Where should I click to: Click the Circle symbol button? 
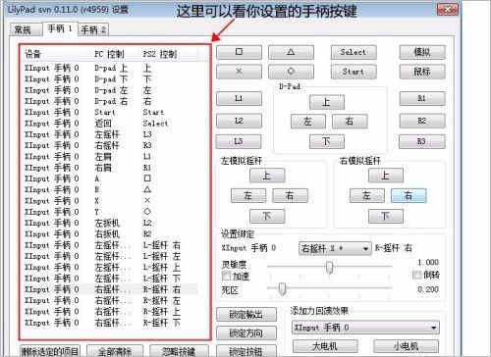(x=291, y=72)
